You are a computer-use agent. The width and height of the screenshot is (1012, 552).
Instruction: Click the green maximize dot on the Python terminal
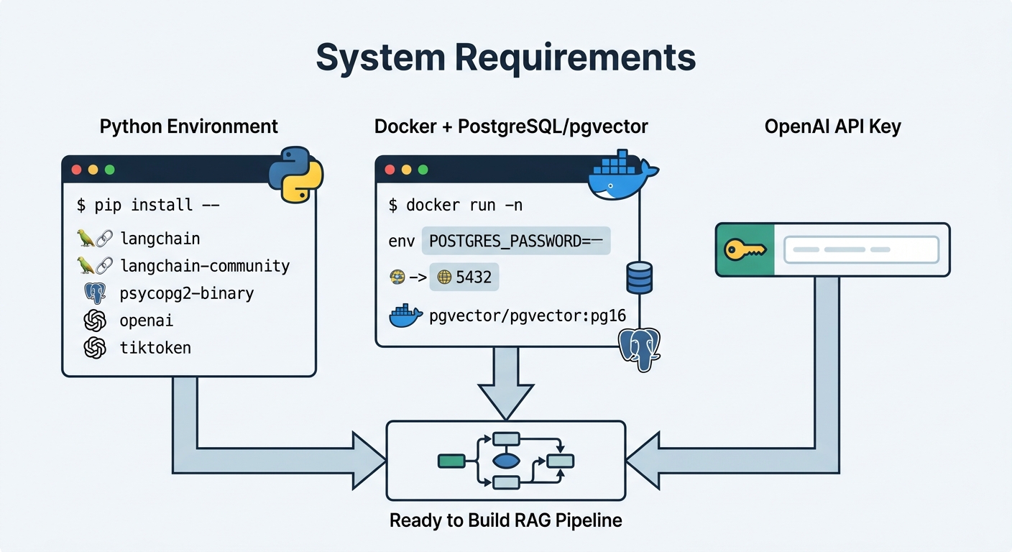tap(109, 170)
